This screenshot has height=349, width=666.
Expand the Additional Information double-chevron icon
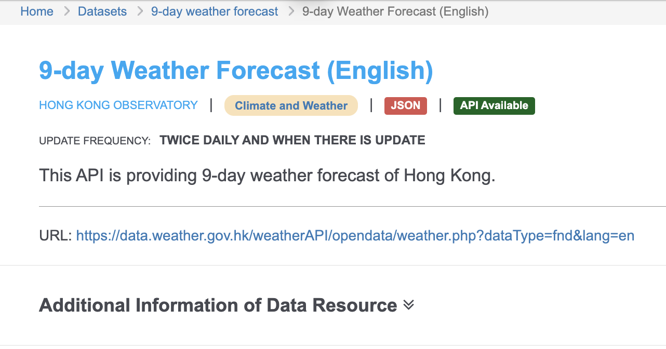409,305
